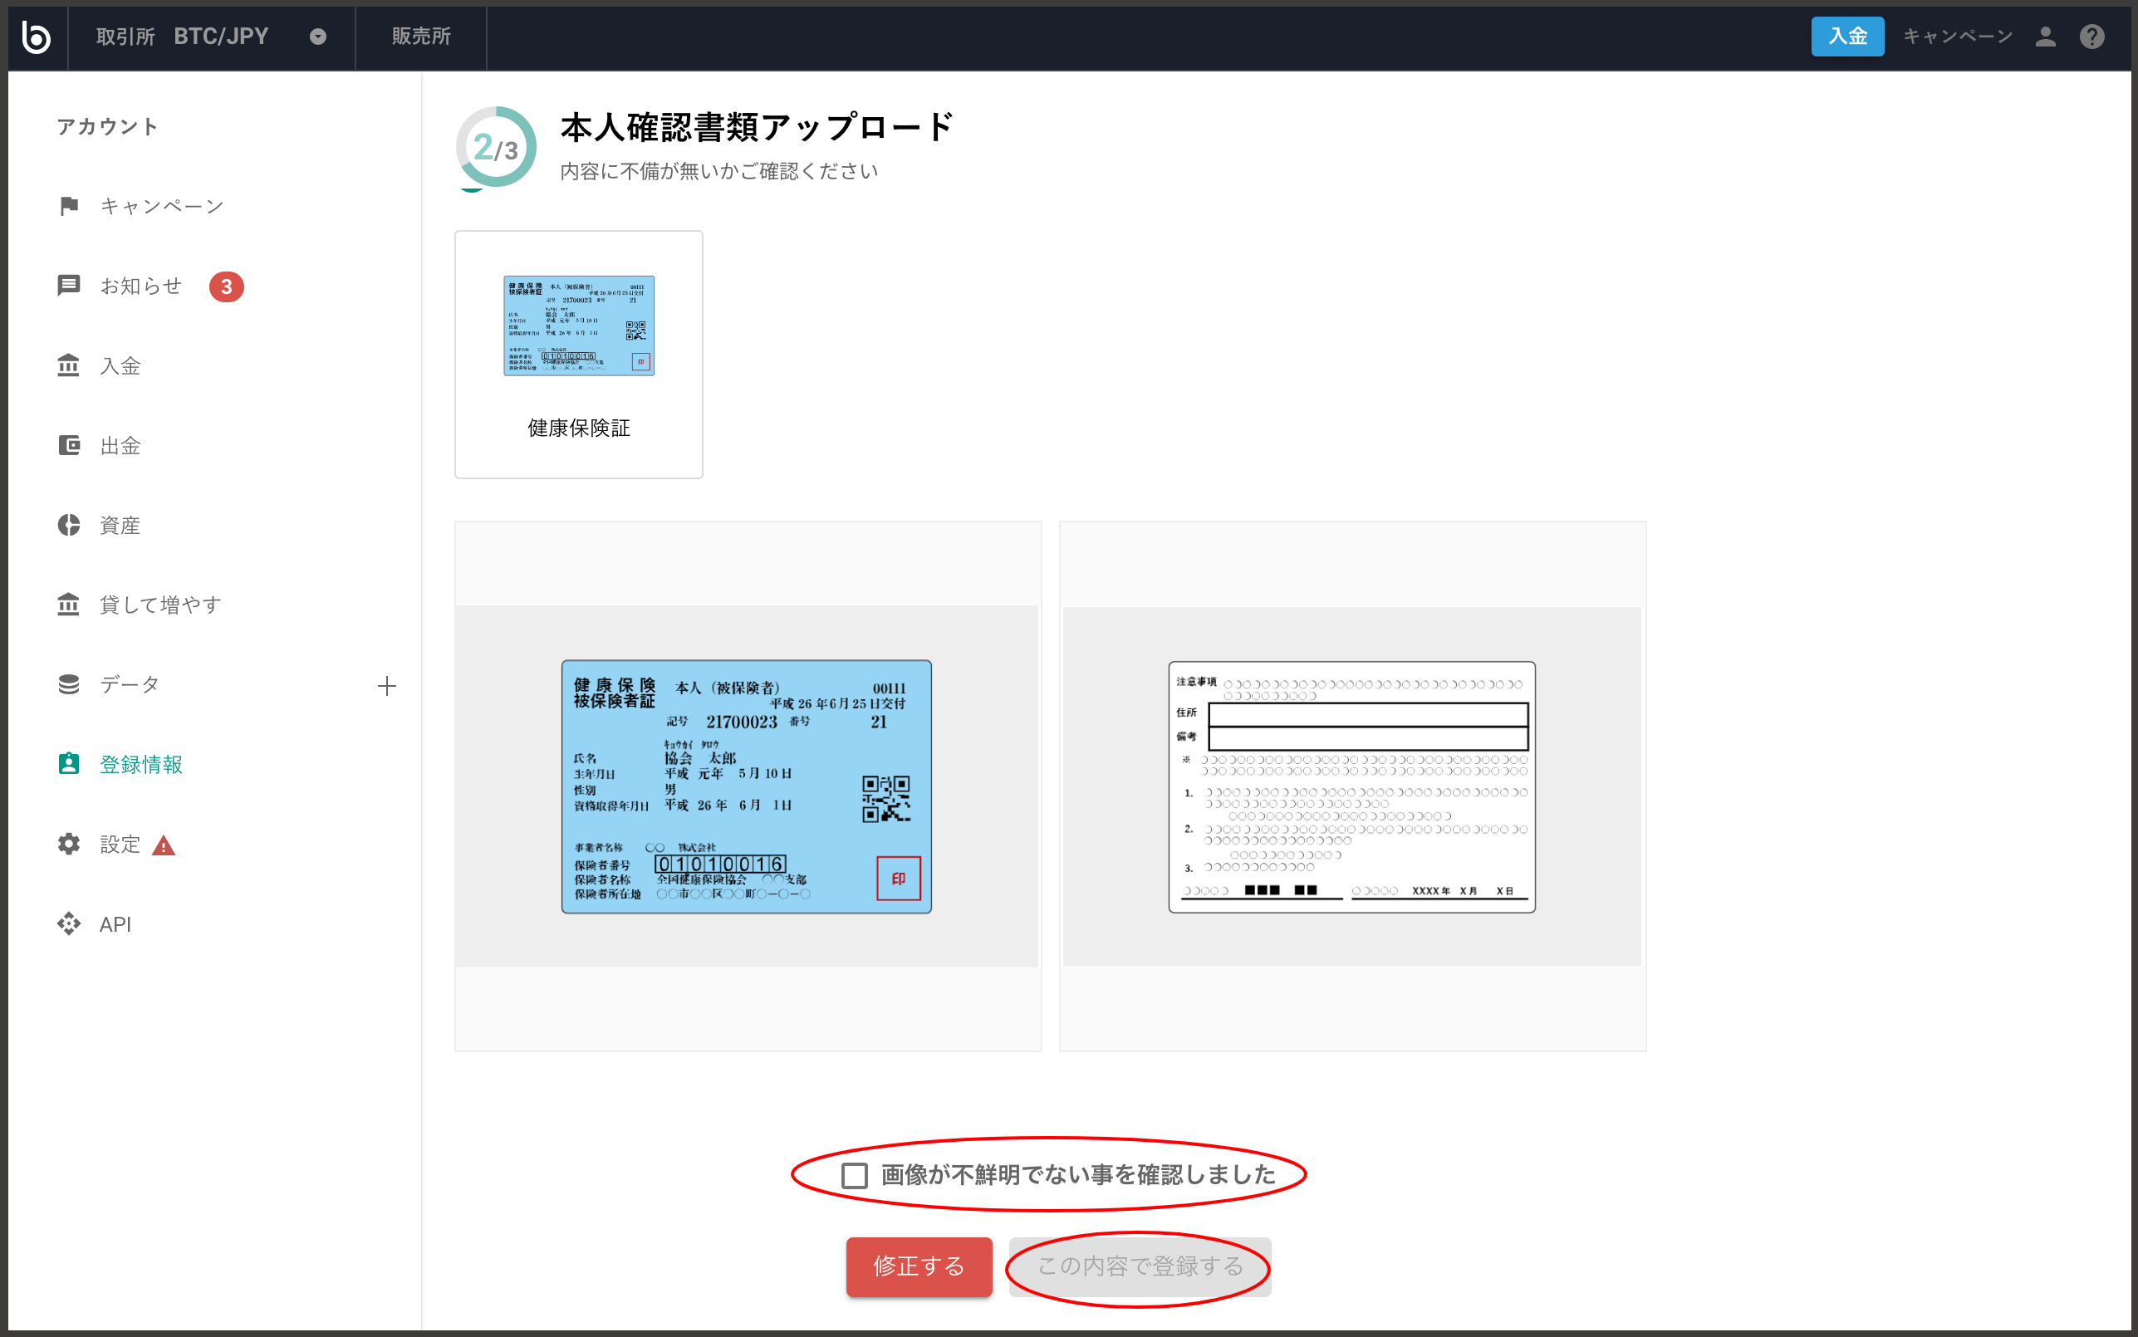The image size is (2138, 1337).
Task: Click the red 修正する button
Action: point(919,1266)
